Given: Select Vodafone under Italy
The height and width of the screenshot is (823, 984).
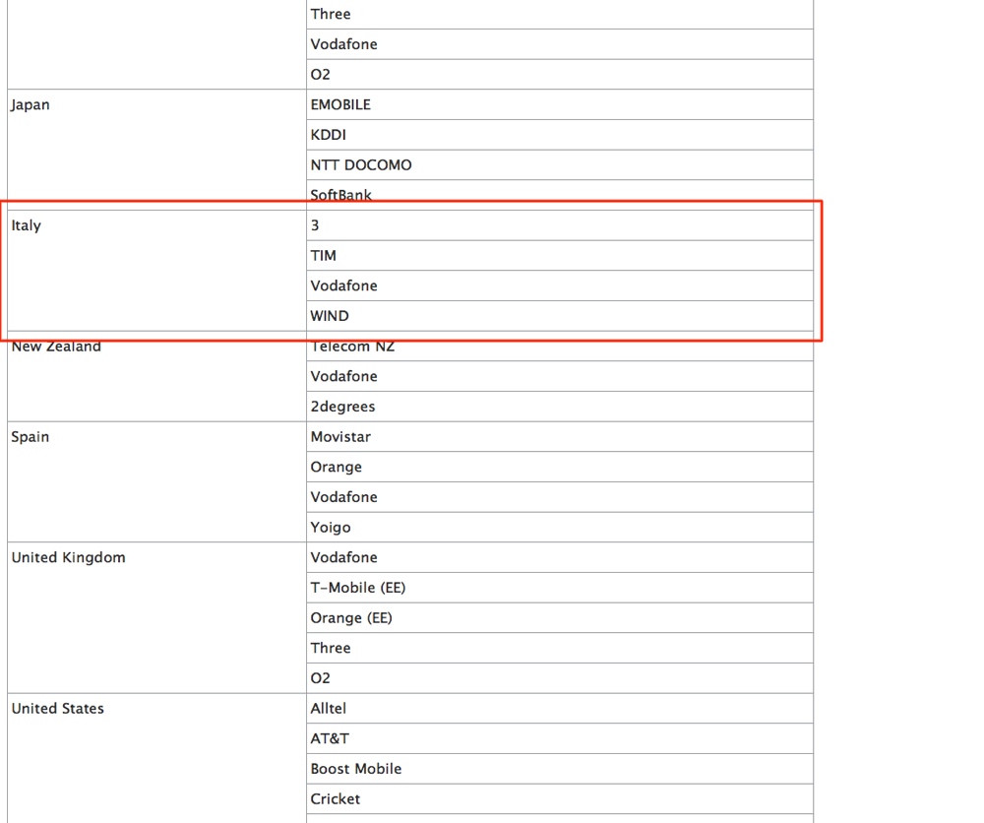Looking at the screenshot, I should tap(344, 285).
